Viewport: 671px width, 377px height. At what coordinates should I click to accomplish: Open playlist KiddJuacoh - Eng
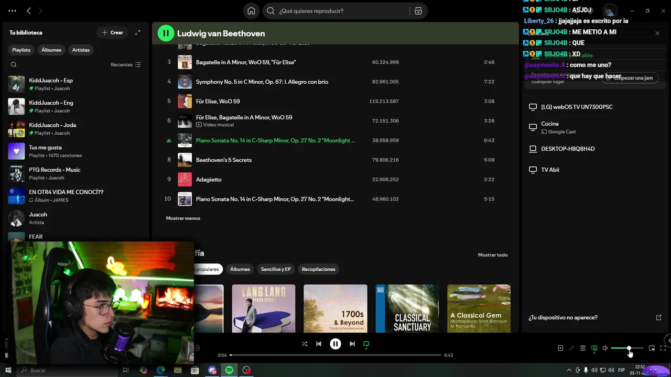pyautogui.click(x=76, y=107)
